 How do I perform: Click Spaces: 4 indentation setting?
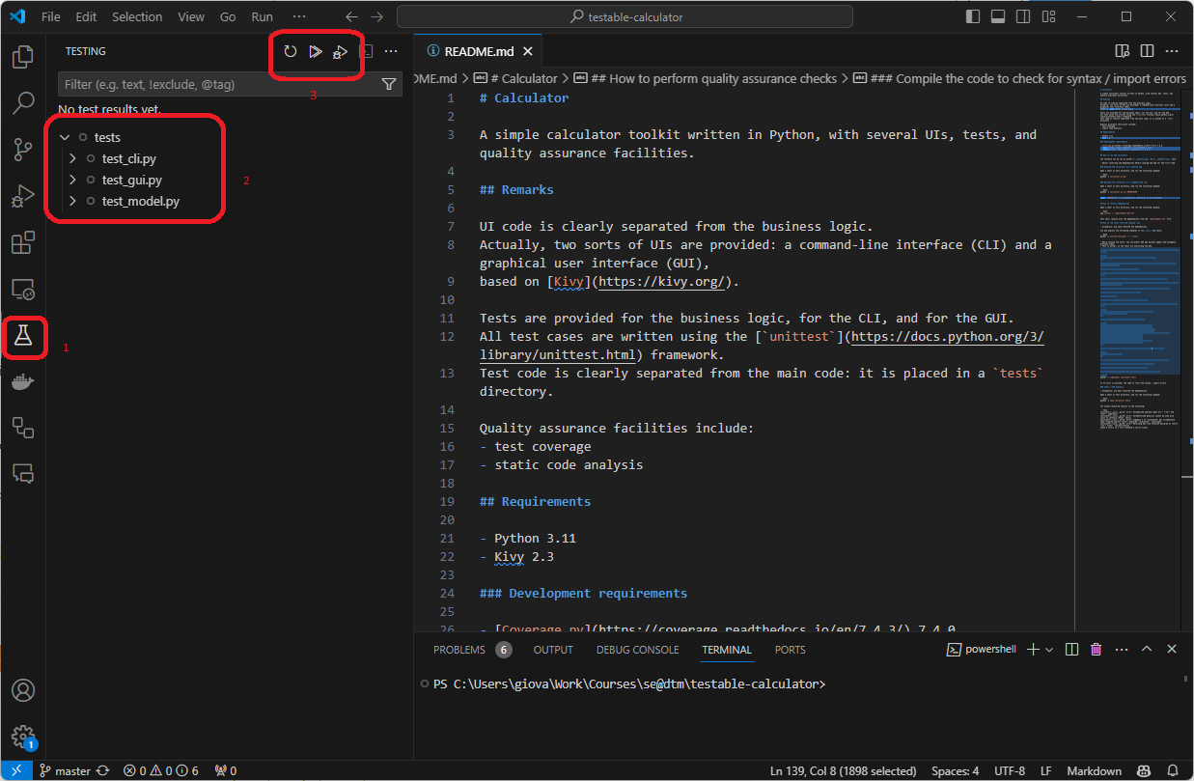tap(955, 770)
